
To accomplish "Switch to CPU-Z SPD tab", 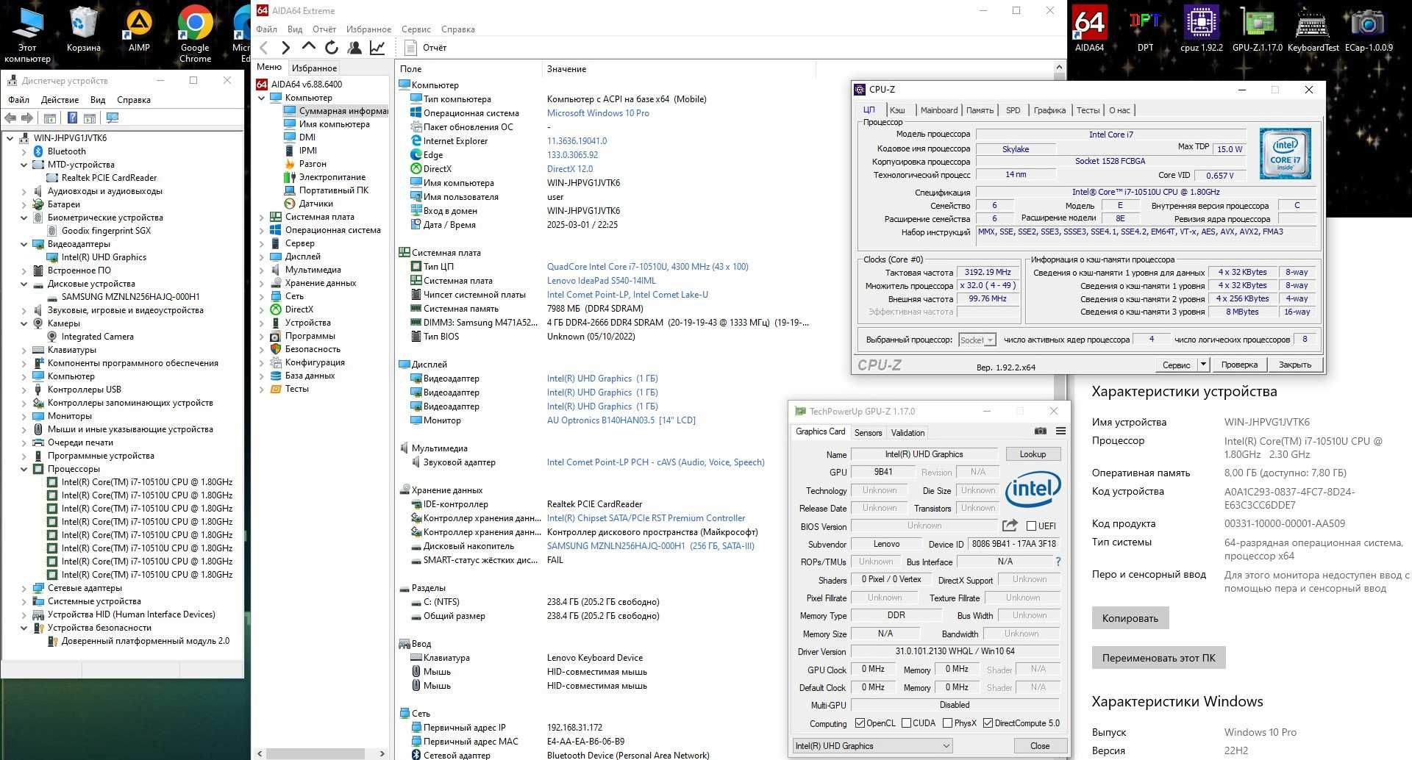I will (x=1013, y=110).
